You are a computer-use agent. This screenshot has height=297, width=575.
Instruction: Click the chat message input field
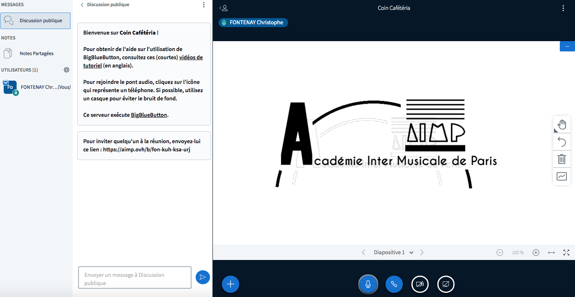(135, 278)
